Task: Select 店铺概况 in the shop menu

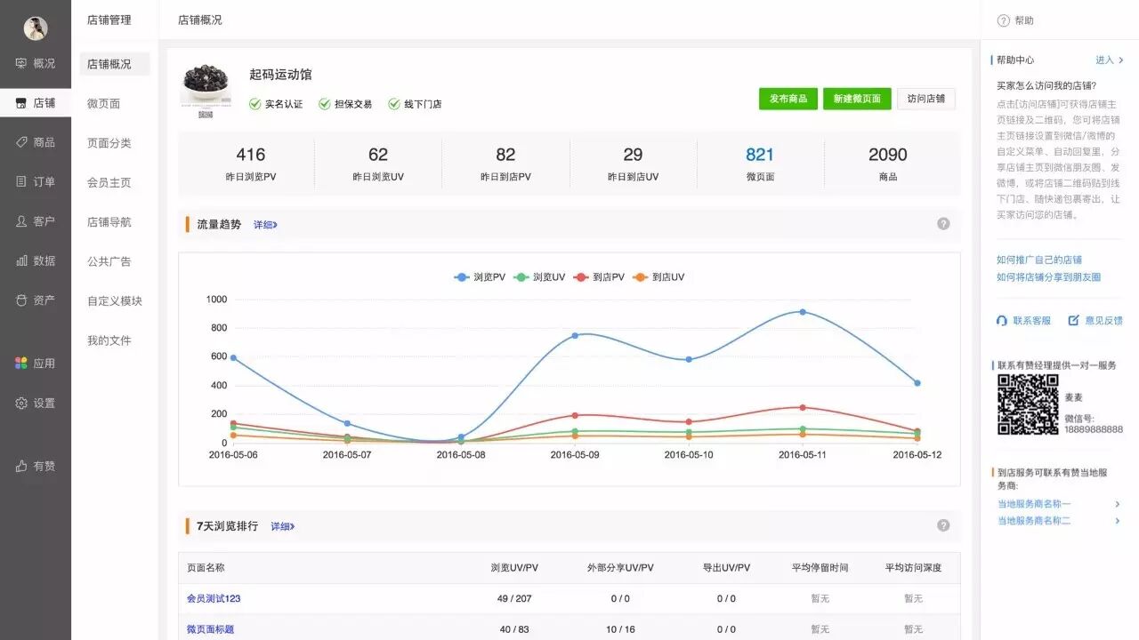Action: 115,64
